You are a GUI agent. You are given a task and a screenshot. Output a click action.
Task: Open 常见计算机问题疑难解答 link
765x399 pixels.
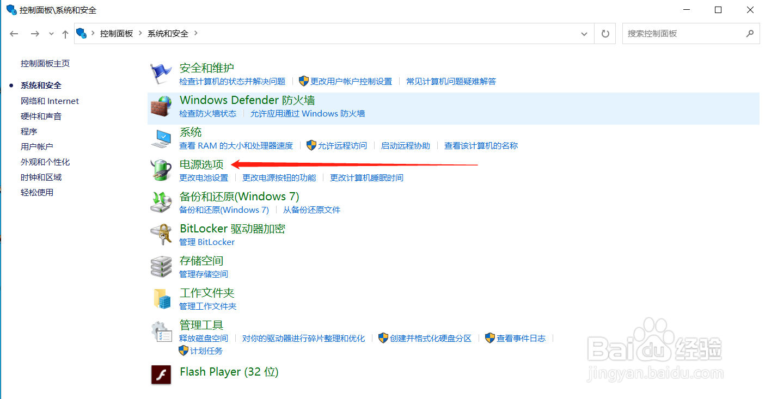click(451, 82)
